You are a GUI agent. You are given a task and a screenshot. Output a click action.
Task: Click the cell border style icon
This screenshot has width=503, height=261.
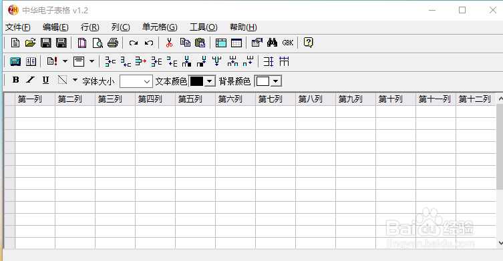(63, 80)
